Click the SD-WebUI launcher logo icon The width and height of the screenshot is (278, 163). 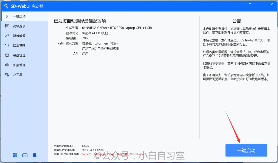[6, 6]
